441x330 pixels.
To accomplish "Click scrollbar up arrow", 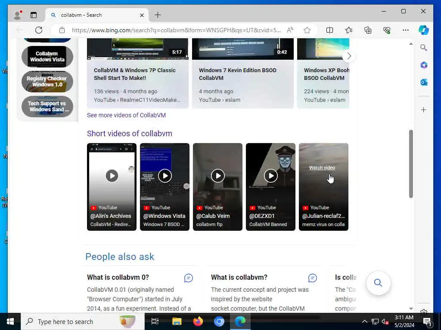I will pyautogui.click(x=411, y=44).
